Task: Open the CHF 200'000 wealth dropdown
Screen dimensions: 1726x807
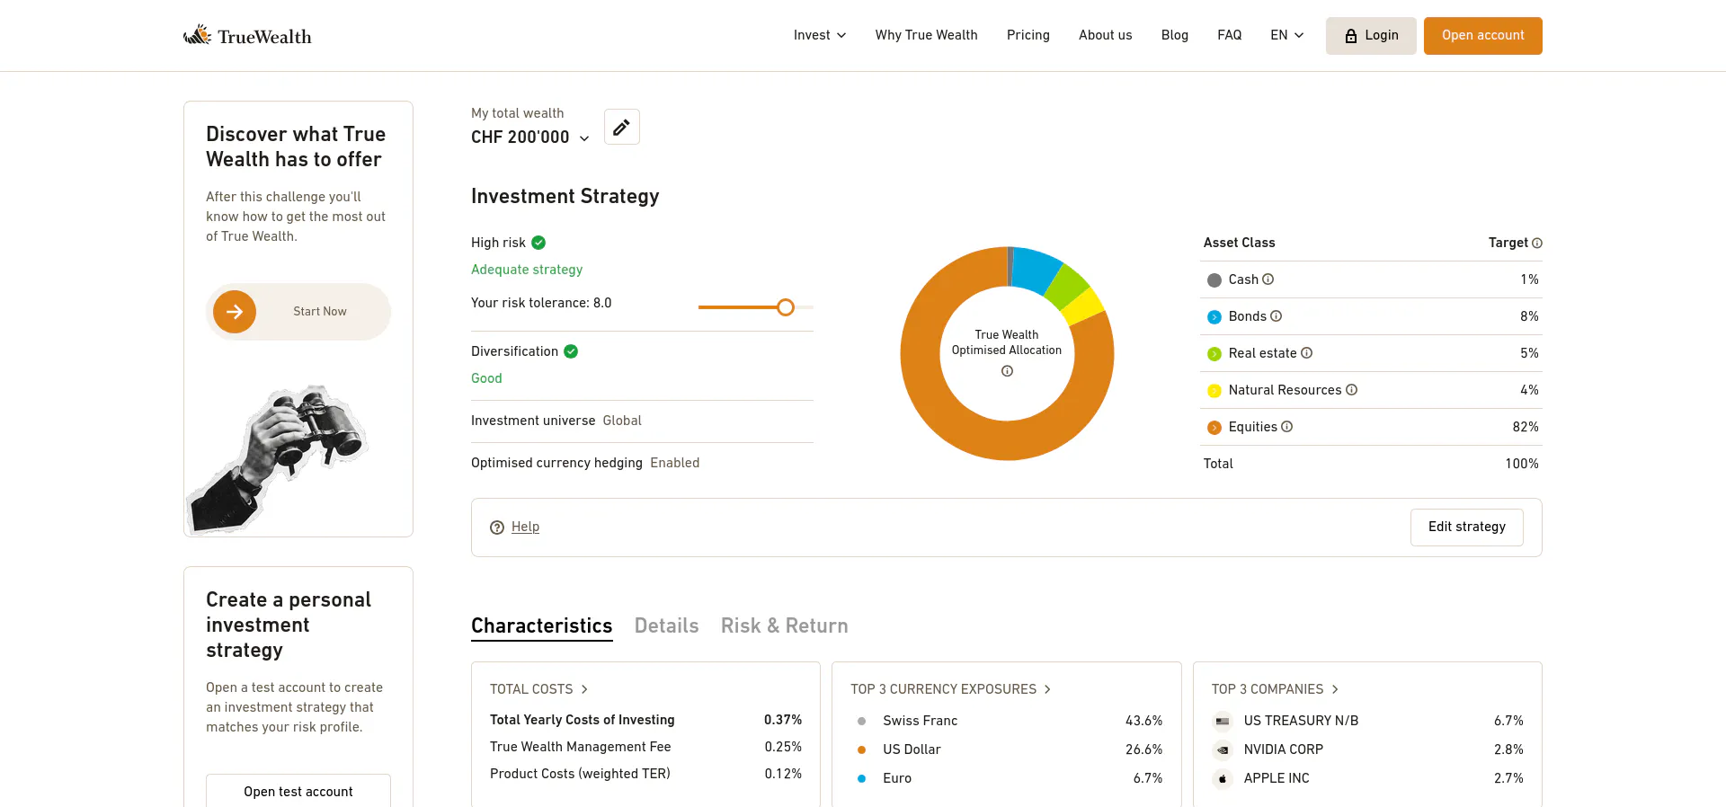Action: pyautogui.click(x=530, y=137)
